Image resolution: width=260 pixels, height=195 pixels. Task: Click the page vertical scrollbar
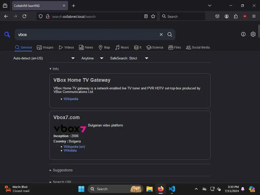pos(259,31)
